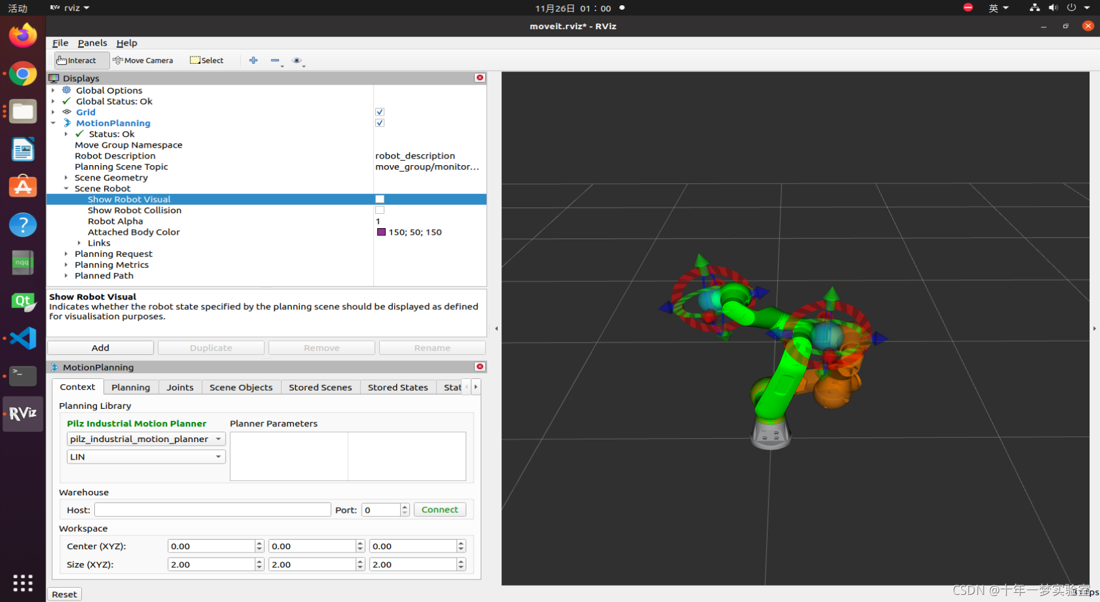This screenshot has width=1100, height=602.
Task: Open the view eye toolbar icon
Action: pyautogui.click(x=297, y=60)
